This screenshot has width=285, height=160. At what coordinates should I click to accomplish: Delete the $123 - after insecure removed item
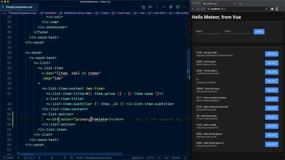(272, 108)
